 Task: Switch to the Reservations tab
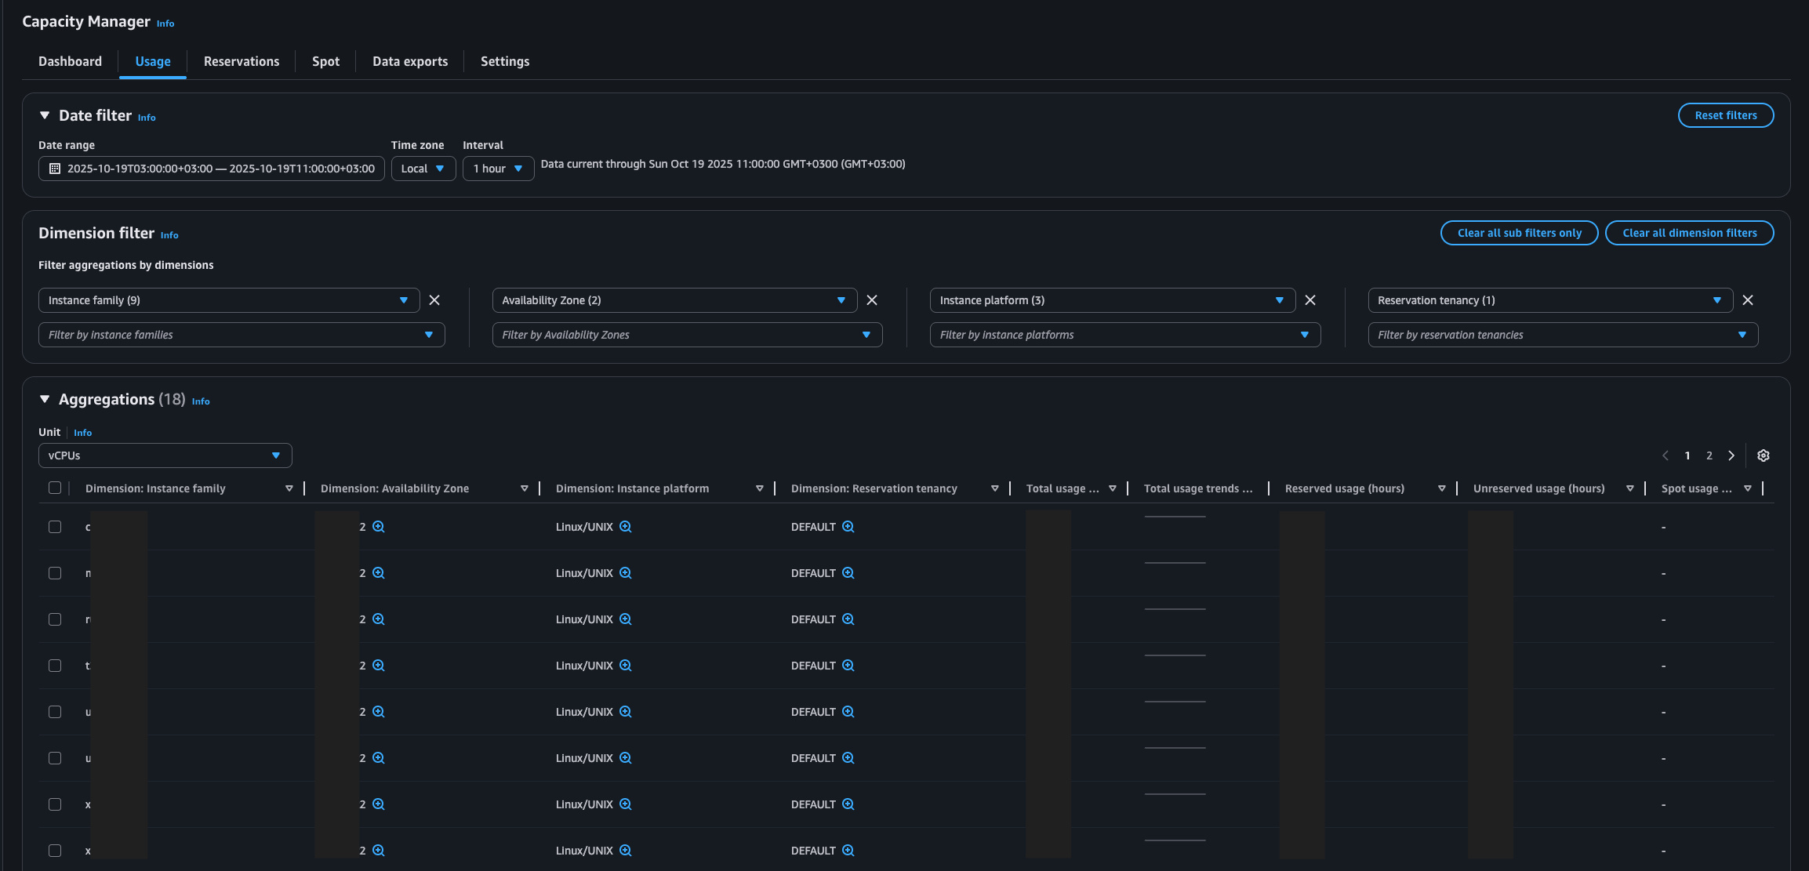(x=242, y=61)
